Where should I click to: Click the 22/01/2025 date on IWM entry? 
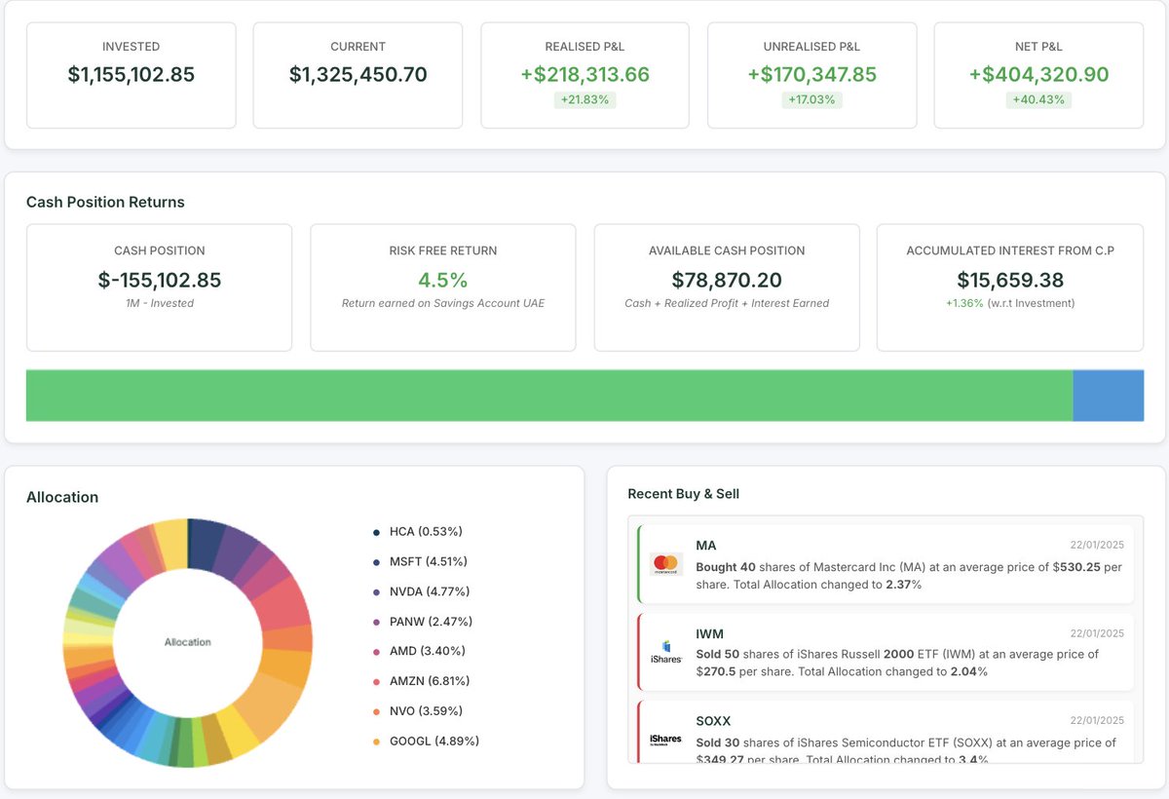tap(1097, 633)
